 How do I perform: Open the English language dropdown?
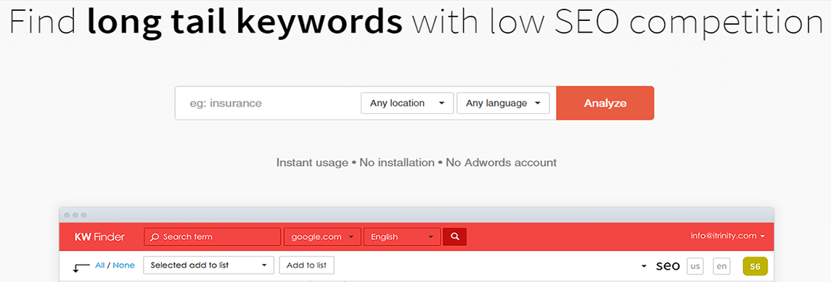tap(402, 237)
